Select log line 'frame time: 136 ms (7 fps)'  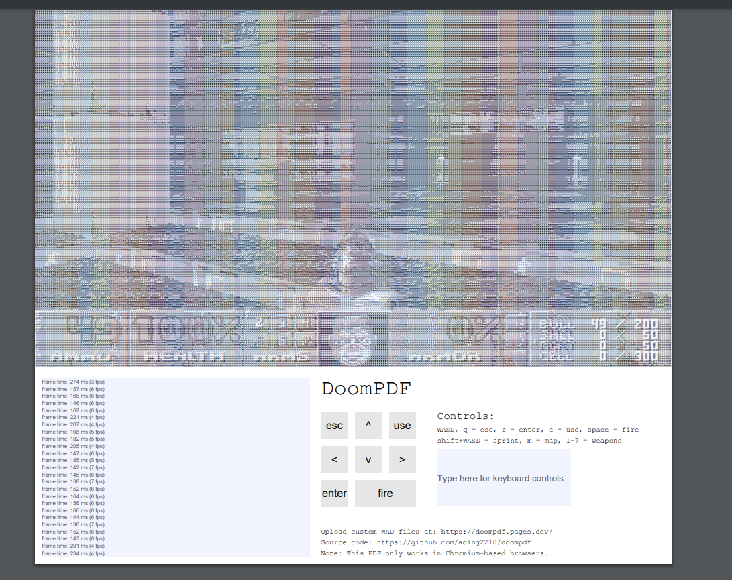click(73, 524)
